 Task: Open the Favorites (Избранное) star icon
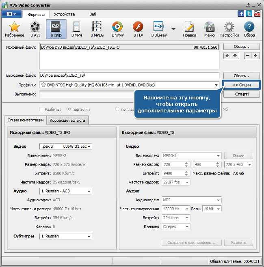pos(15,29)
